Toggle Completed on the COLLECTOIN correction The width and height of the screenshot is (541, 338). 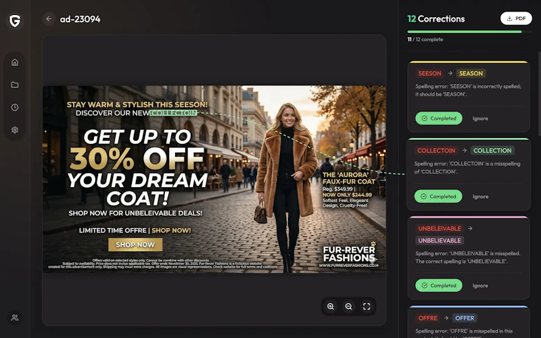[x=438, y=196]
